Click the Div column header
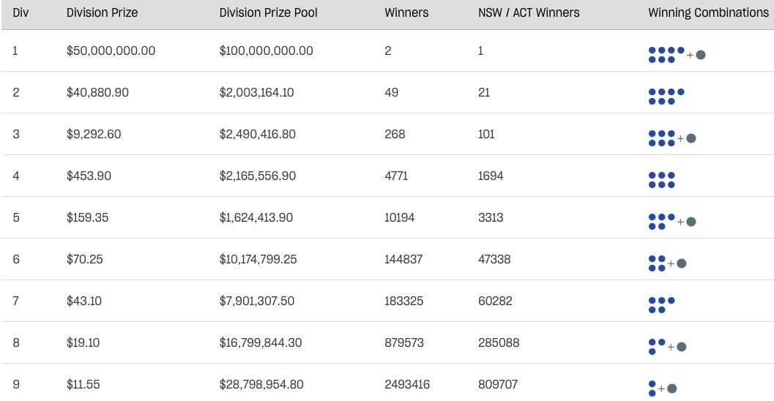The image size is (774, 401). pos(21,13)
